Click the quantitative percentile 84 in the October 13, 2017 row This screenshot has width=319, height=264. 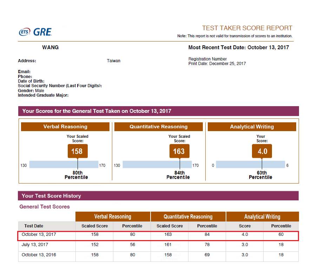pyautogui.click(x=207, y=234)
